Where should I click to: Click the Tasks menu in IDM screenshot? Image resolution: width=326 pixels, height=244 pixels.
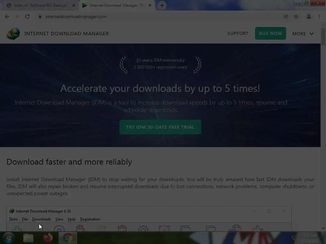13,219
